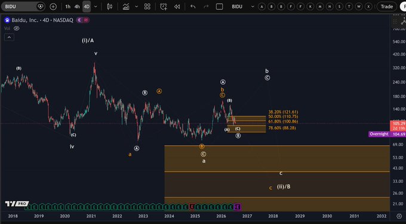The width and height of the screenshot is (406, 224).
Task: Expand the indicators favorites dropdown arrow
Action: 136,7
